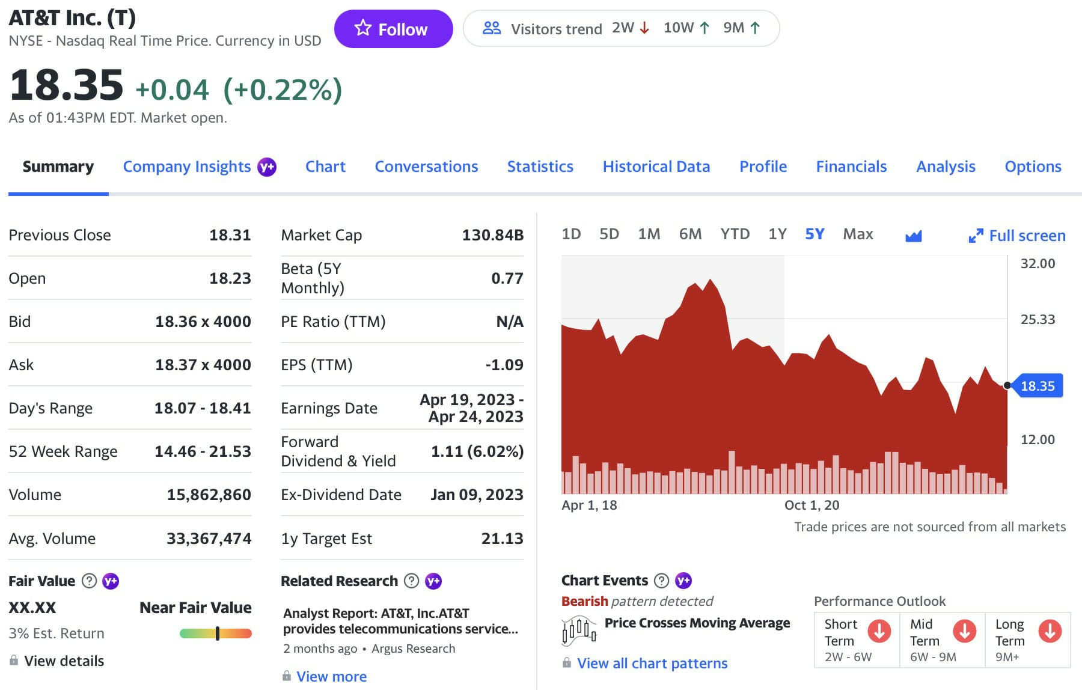Open the View all chart patterns link
The height and width of the screenshot is (690, 1082).
click(x=652, y=664)
